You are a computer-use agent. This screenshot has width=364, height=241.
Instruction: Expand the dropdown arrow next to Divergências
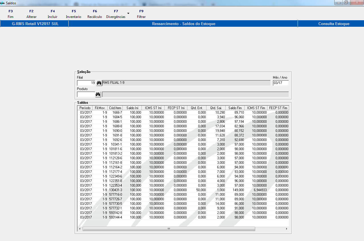point(128,13)
